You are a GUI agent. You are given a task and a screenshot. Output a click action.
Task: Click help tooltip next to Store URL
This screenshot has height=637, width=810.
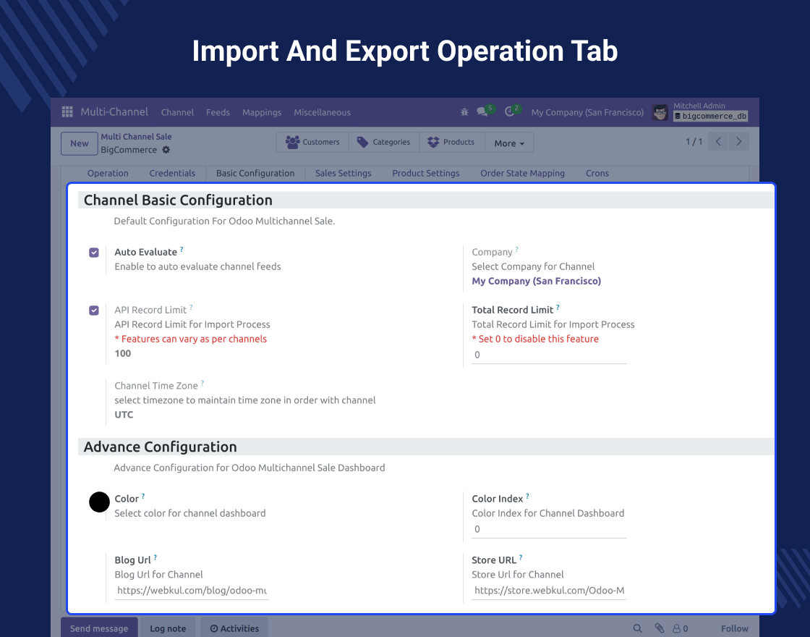click(521, 557)
